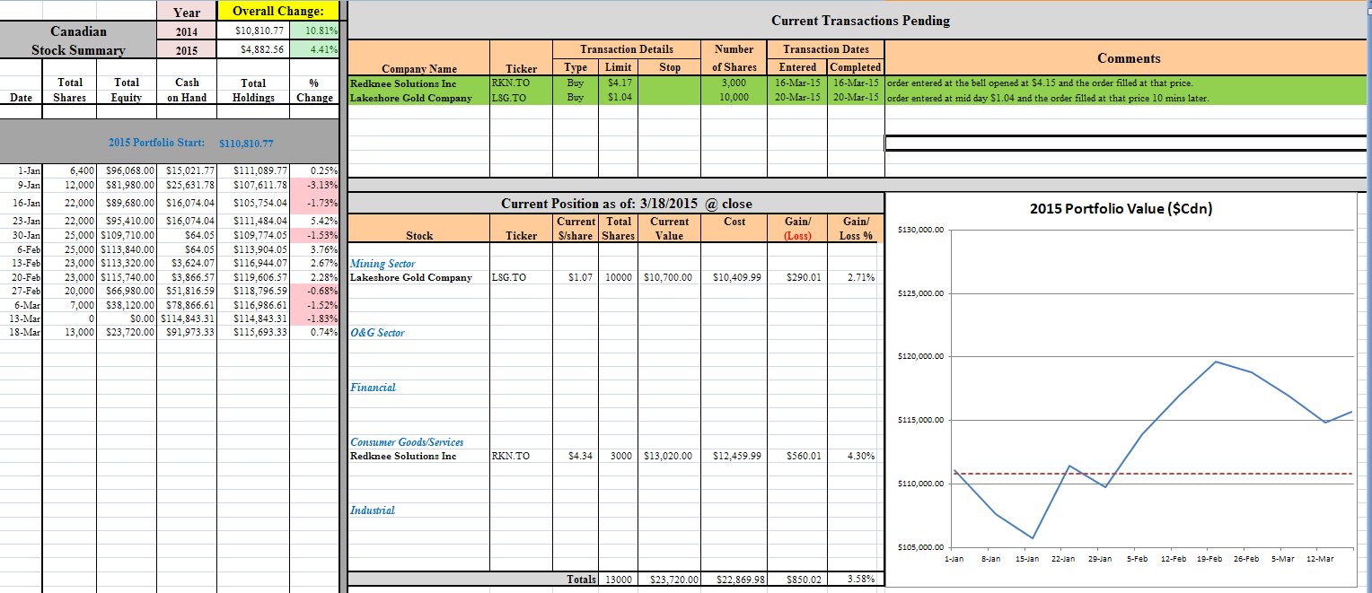
Task: Click the 2015 Portfolio Start value $110,810.77
Action: (x=246, y=144)
